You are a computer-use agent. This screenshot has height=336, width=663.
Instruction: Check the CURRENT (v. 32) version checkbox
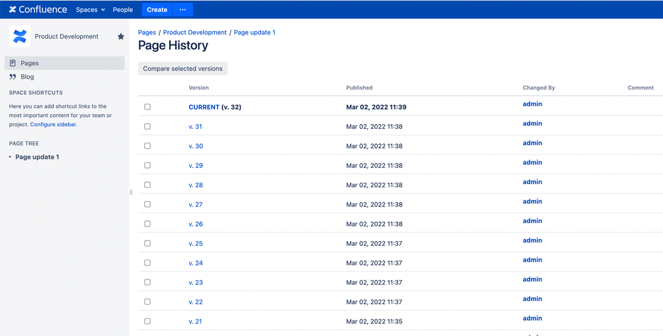(147, 107)
